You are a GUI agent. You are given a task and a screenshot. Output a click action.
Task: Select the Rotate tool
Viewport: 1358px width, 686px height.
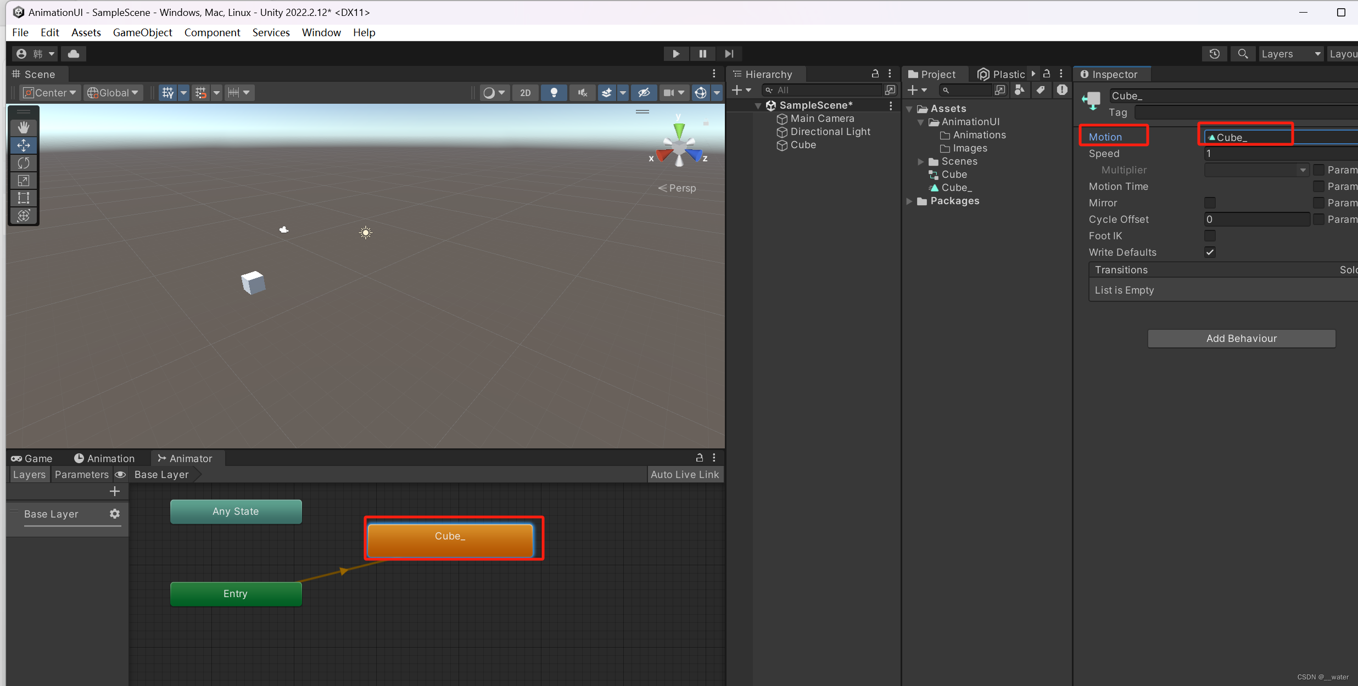24,163
